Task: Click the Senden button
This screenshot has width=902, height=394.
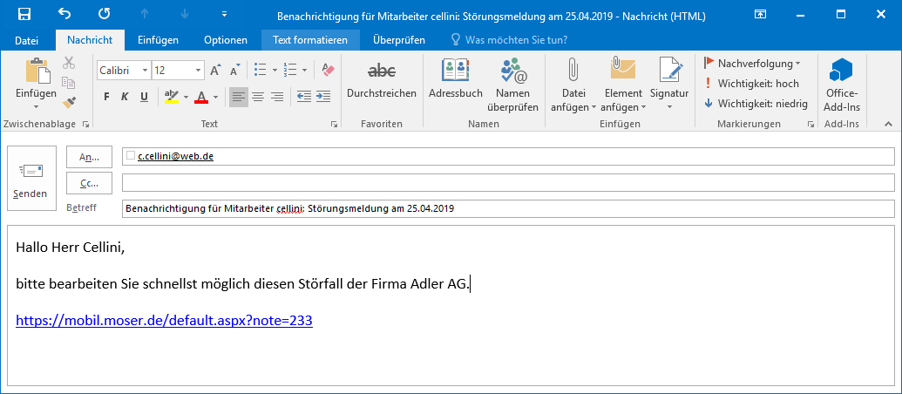Action: pos(31,179)
